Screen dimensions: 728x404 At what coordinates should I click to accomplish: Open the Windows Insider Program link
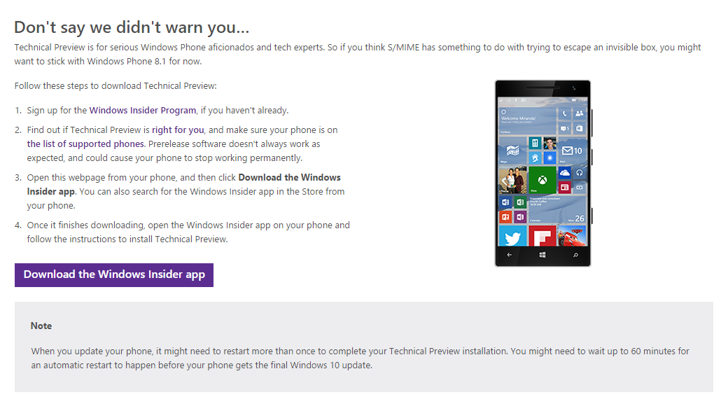[x=143, y=111]
